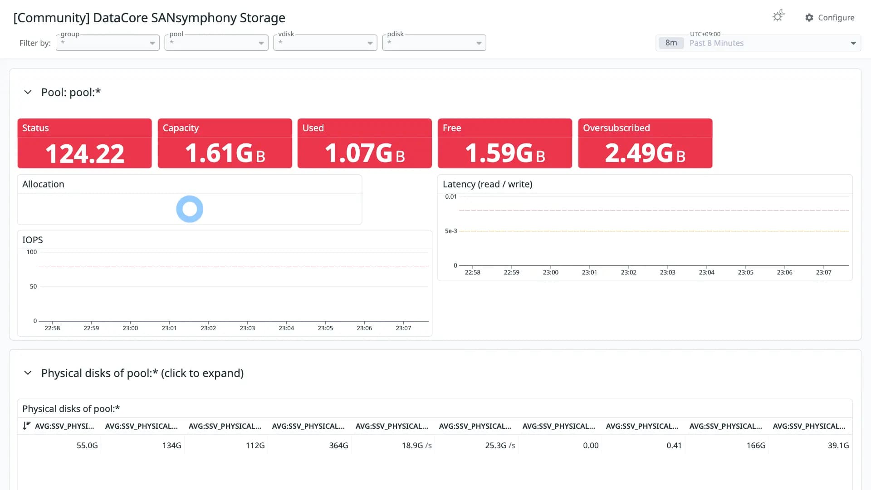Collapse the Physical disks of pool section
This screenshot has width=871, height=490.
(28, 373)
